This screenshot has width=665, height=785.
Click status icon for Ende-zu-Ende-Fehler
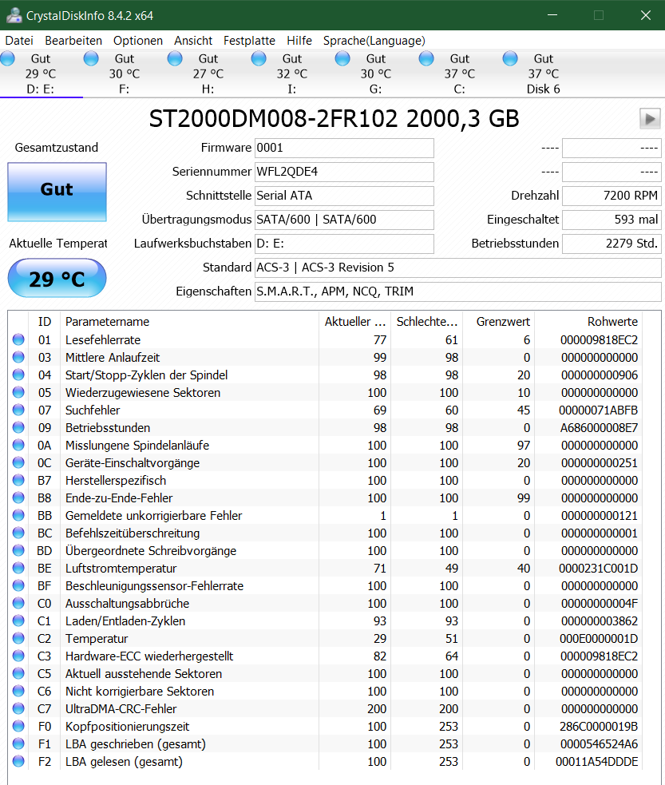point(18,498)
